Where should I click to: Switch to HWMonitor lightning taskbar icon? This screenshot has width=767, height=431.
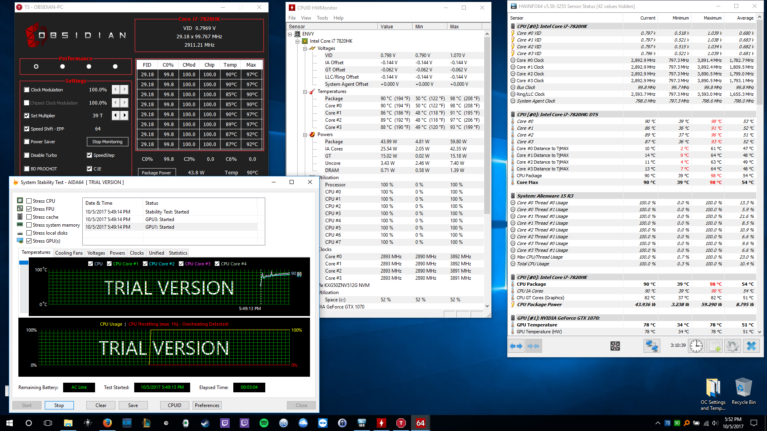382,423
